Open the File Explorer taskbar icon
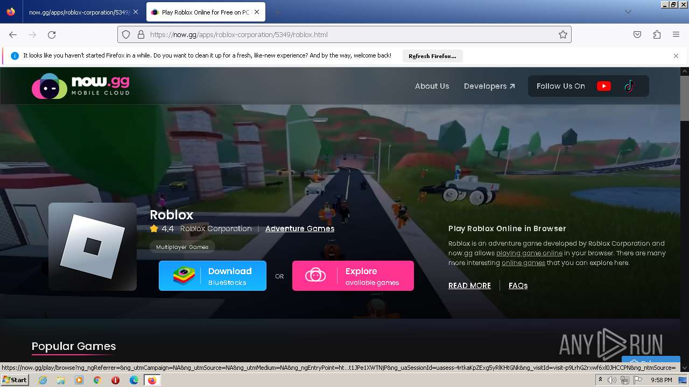The width and height of the screenshot is (689, 387). tap(61, 380)
